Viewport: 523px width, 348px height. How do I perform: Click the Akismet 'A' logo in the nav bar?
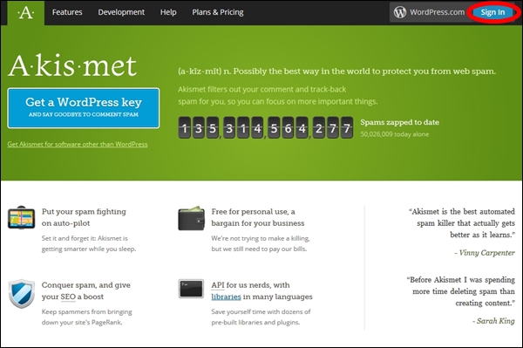25,13
